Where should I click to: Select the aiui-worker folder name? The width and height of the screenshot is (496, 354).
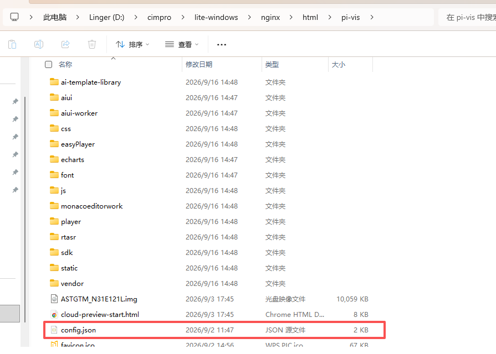point(79,113)
